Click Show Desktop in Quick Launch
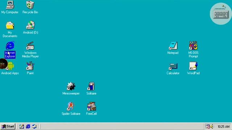This screenshot has height=130, width=232. (x=22, y=126)
